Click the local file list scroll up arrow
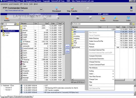This screenshot has width=136, height=98. coord(63,23)
